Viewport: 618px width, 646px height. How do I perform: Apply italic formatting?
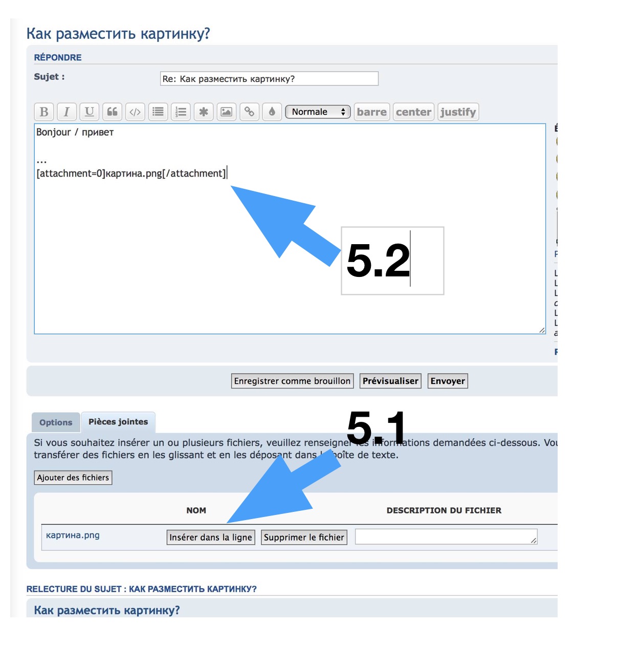click(x=67, y=112)
